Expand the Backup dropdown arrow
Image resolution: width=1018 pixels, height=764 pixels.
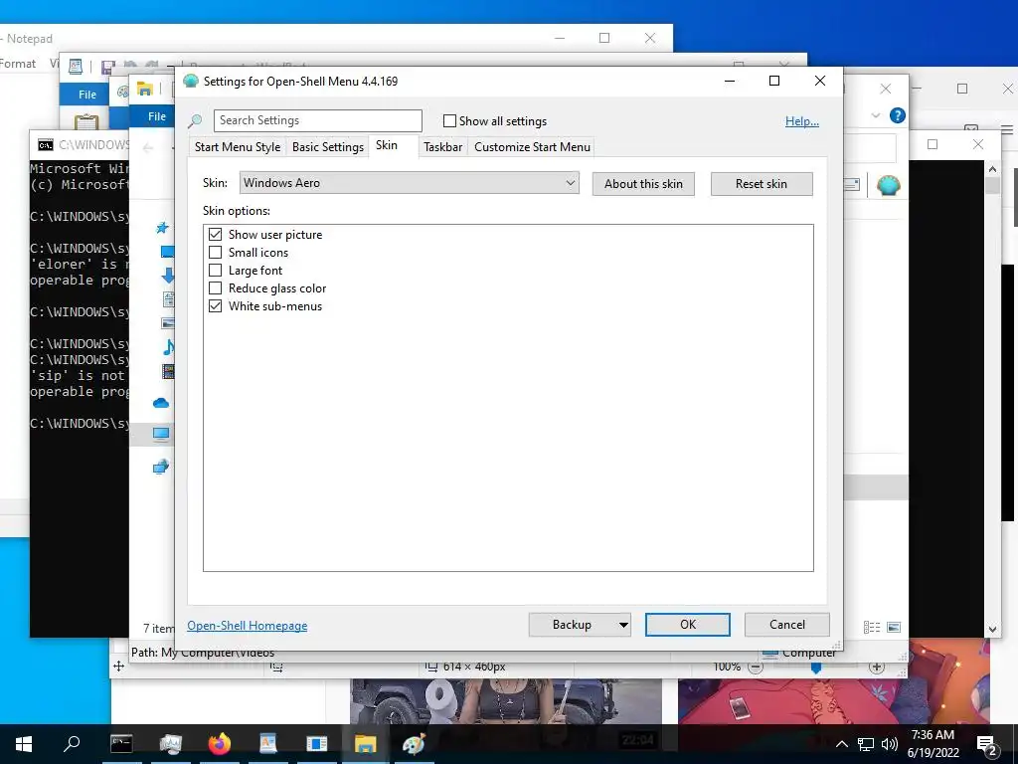pyautogui.click(x=623, y=625)
